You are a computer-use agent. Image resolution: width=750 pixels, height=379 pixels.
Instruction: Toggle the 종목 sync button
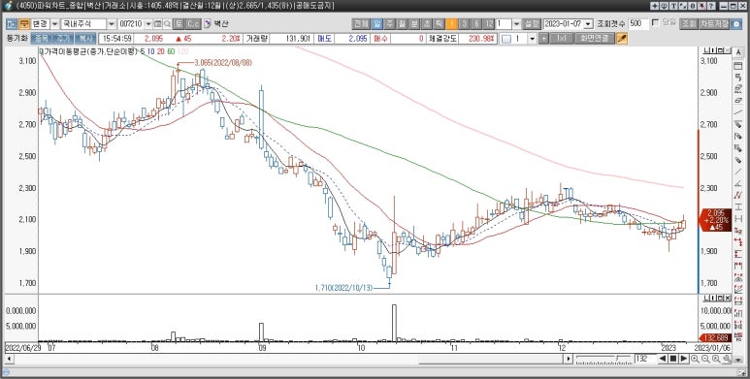coord(42,39)
